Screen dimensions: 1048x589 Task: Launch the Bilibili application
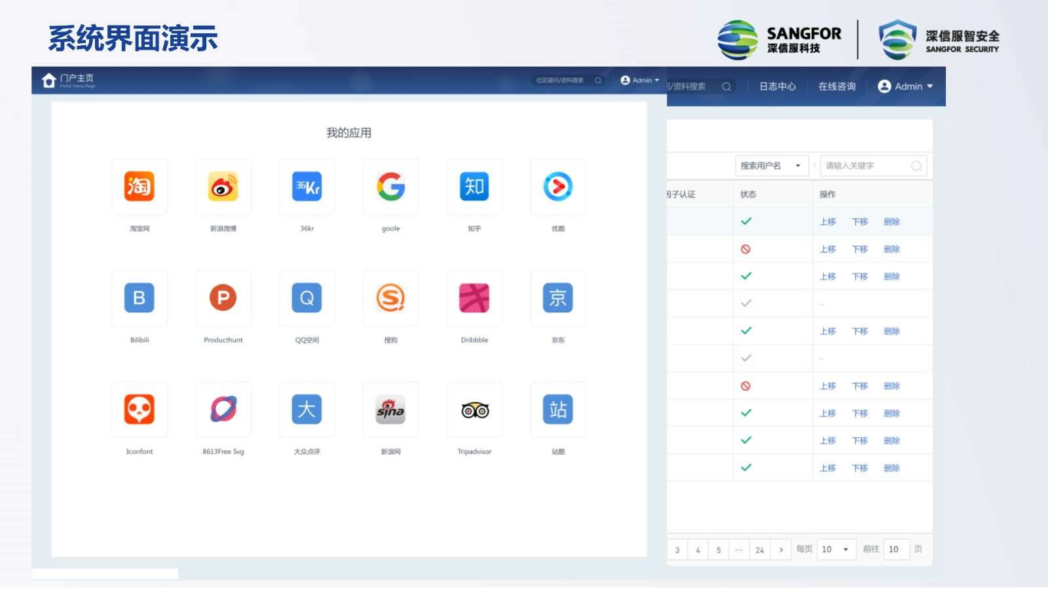tap(140, 298)
